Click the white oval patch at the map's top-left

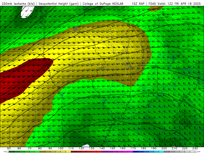[x=27, y=12]
